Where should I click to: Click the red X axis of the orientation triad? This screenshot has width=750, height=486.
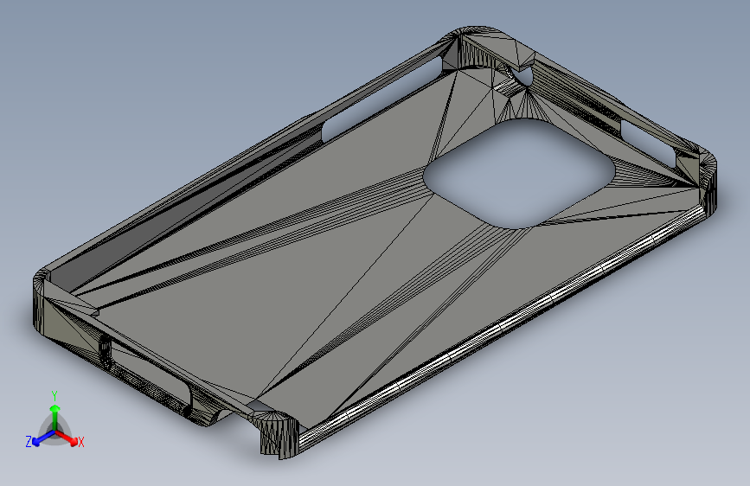(x=67, y=438)
